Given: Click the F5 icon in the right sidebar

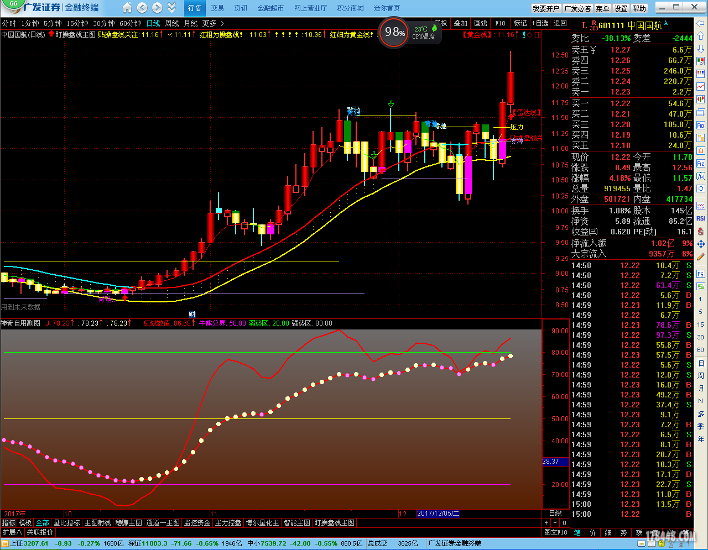Looking at the screenshot, I should pyautogui.click(x=701, y=274).
